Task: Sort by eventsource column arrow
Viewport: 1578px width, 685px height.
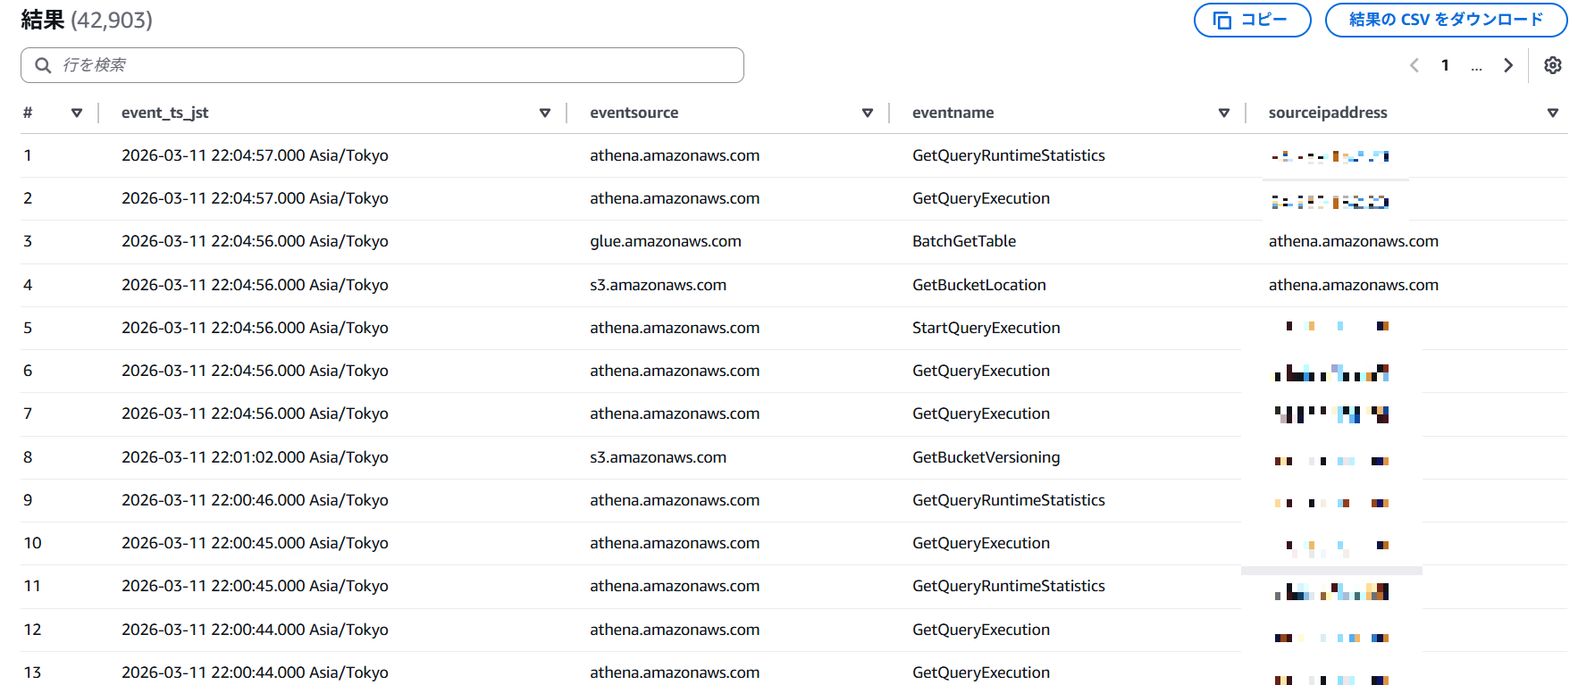Action: tap(867, 113)
